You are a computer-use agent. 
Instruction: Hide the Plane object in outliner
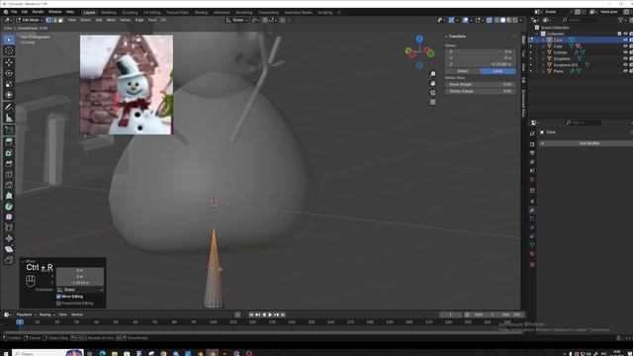[625, 71]
